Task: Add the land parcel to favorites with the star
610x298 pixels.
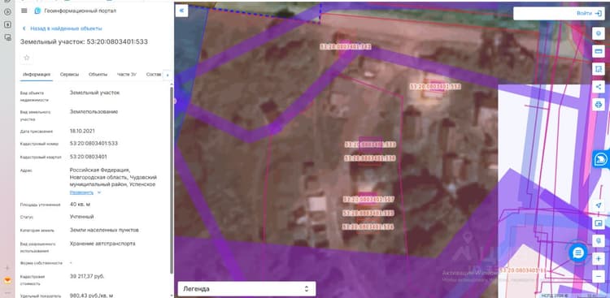Action: coord(27,58)
